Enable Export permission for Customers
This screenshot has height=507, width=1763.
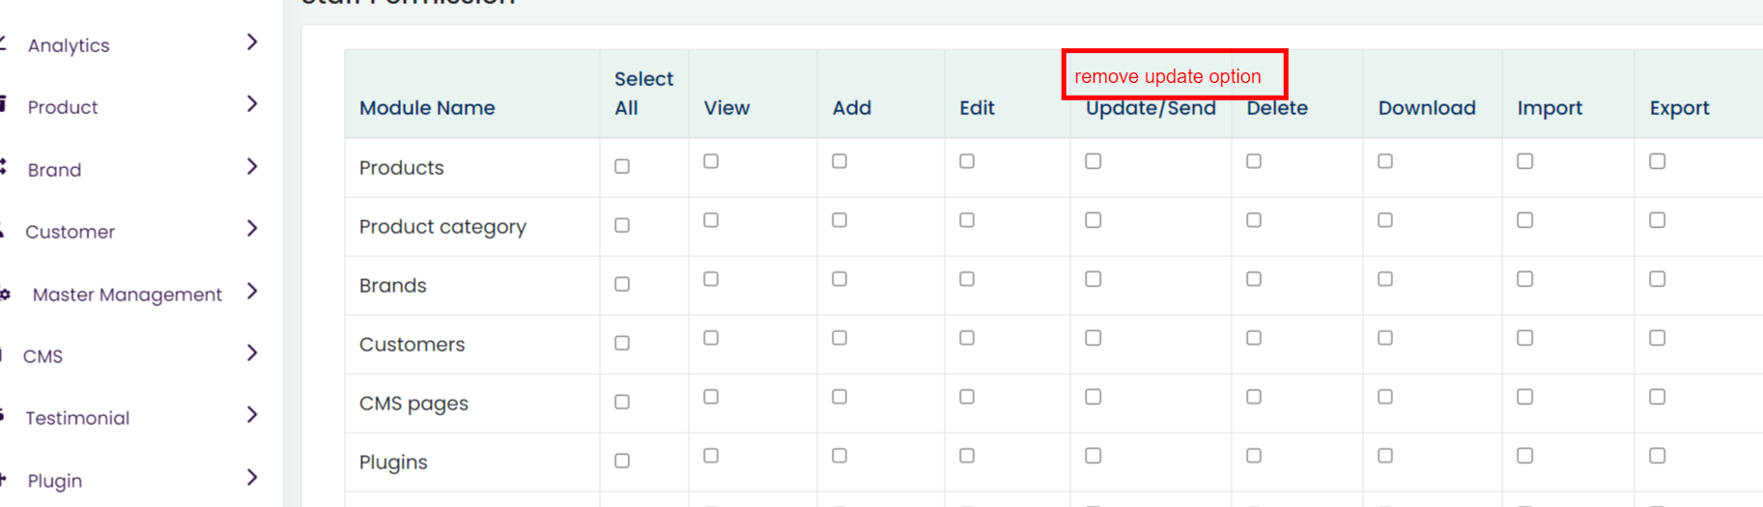(1658, 338)
